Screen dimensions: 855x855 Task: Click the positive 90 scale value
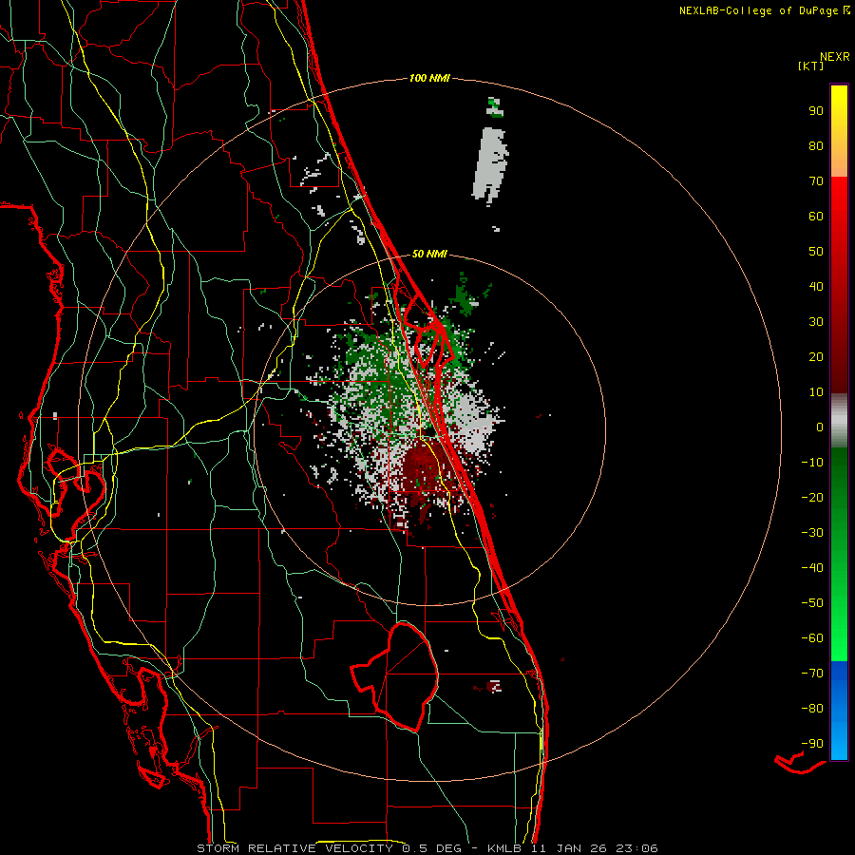pos(816,111)
